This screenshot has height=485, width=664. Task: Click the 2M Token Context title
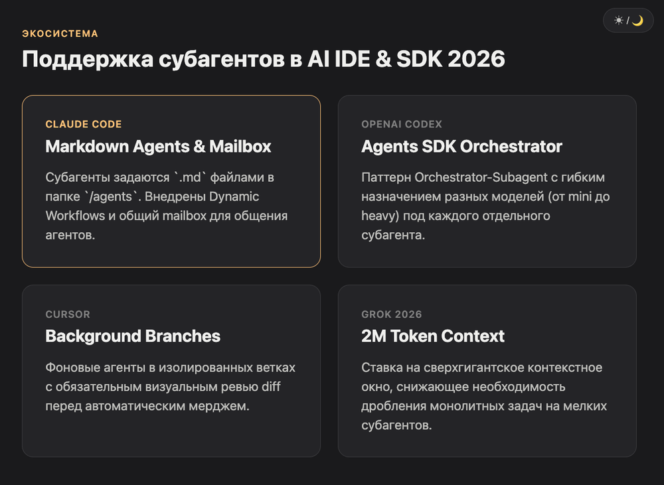(433, 336)
